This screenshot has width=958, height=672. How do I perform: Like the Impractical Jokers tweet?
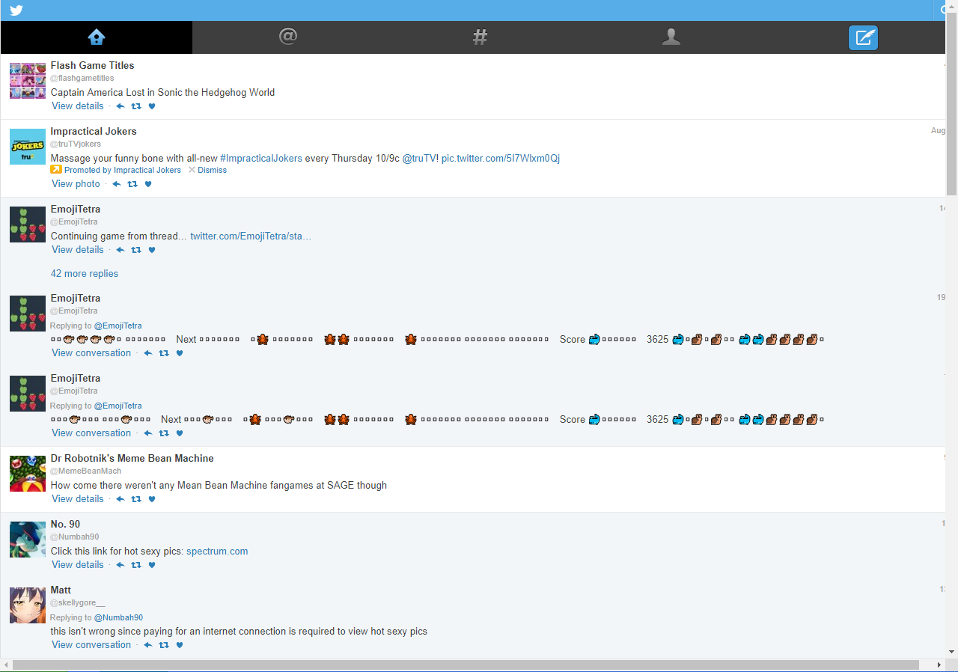148,184
